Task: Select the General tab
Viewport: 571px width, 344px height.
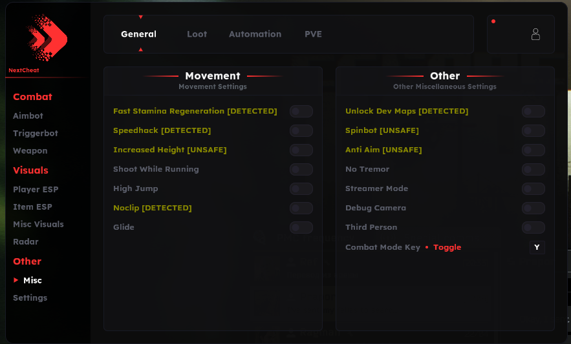Action: (138, 34)
